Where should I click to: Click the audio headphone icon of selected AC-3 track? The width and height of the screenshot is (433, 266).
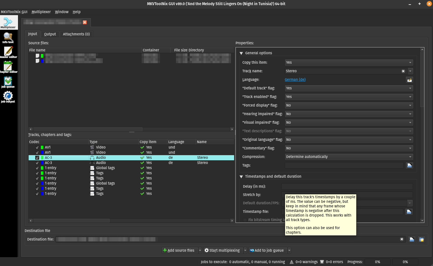coord(92,158)
